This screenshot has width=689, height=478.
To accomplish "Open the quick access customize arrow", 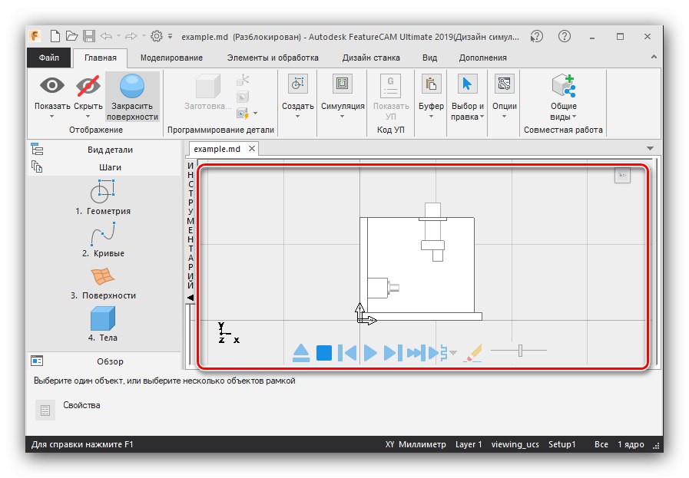I will (x=170, y=36).
